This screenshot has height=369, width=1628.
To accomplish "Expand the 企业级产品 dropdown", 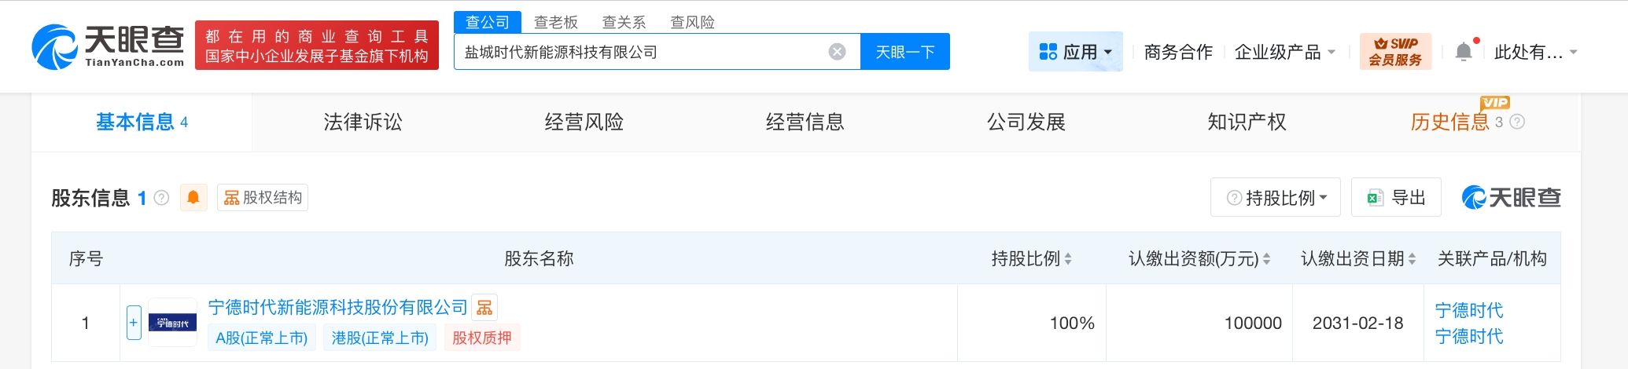I will coord(1285,52).
